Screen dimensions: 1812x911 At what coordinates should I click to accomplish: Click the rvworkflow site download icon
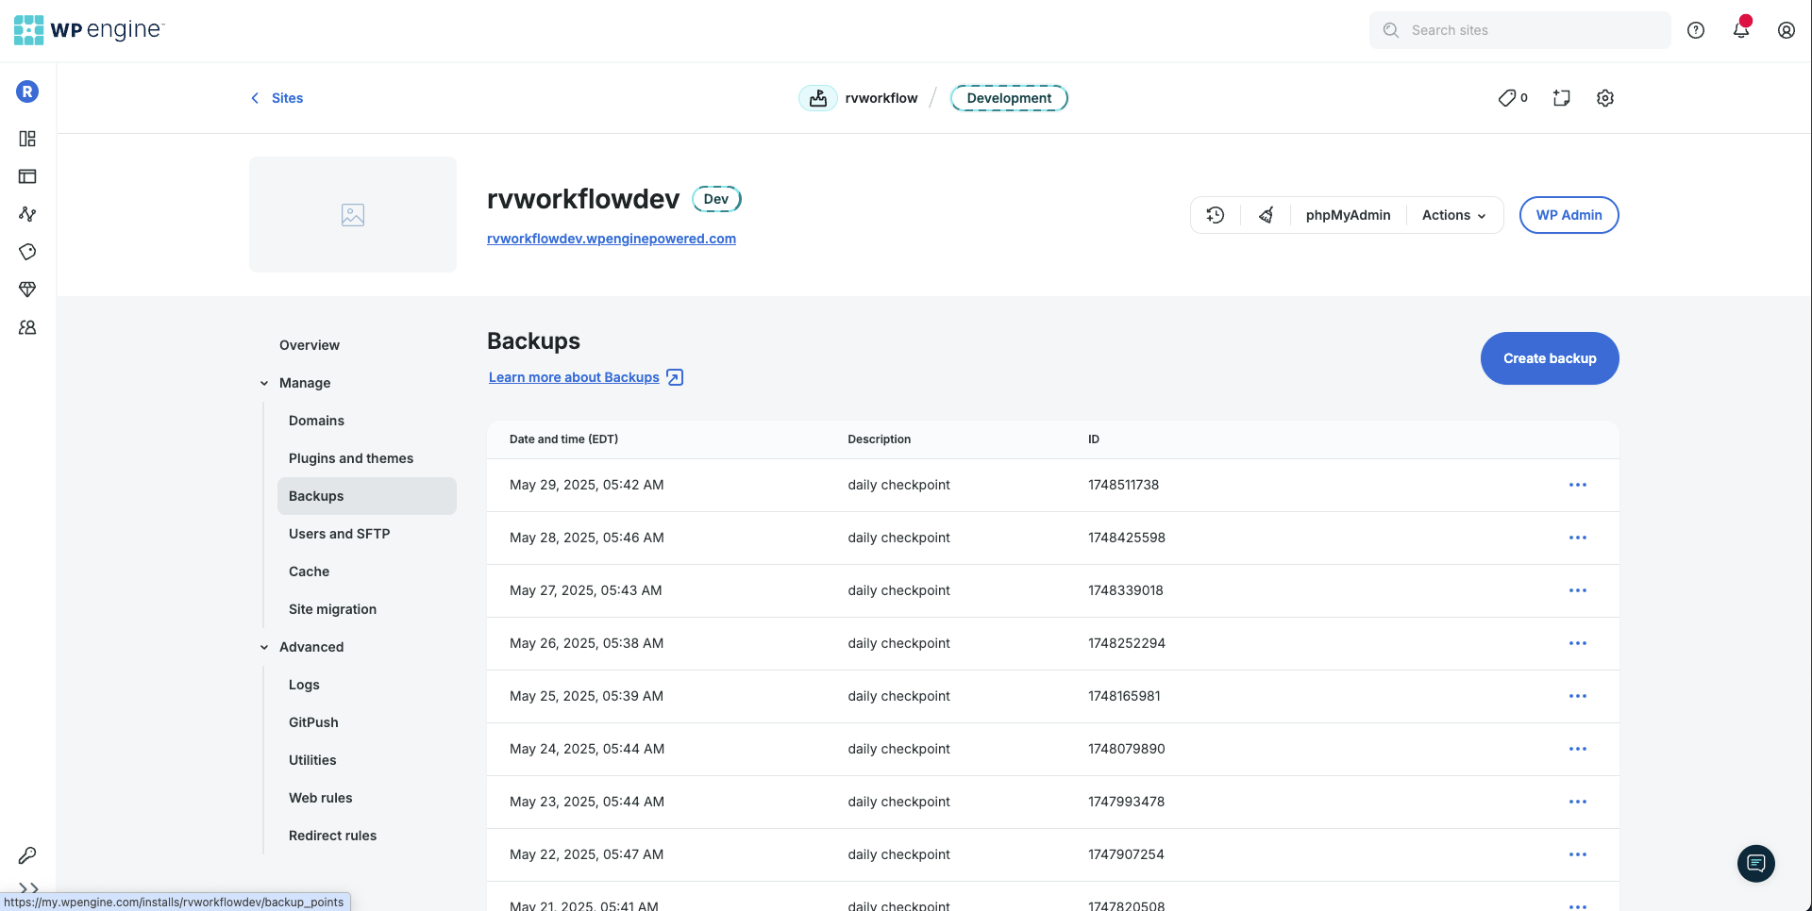(818, 98)
